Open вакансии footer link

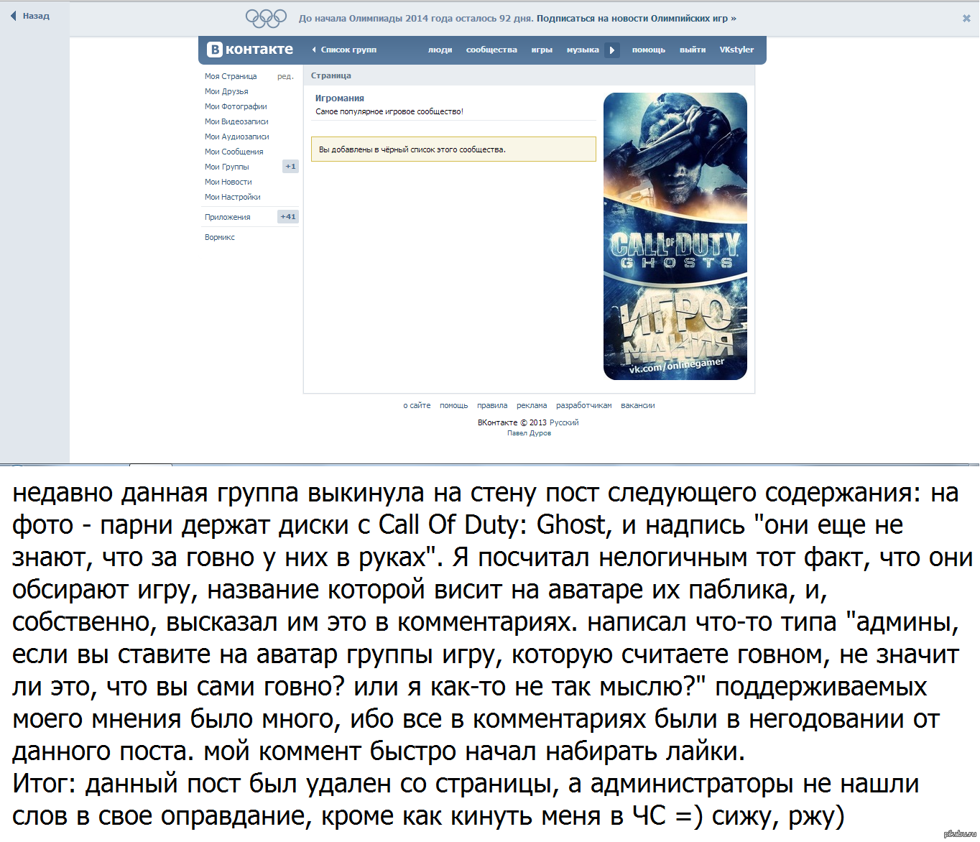tap(638, 405)
